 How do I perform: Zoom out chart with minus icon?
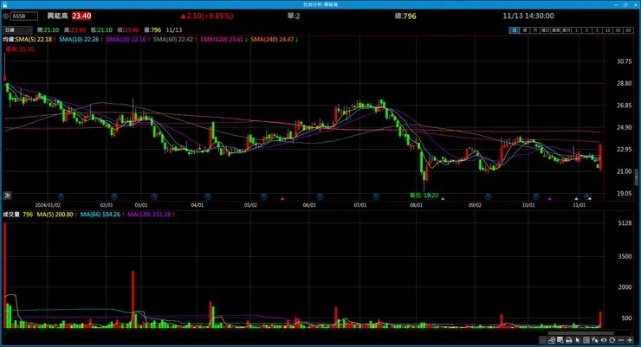[x=621, y=340]
